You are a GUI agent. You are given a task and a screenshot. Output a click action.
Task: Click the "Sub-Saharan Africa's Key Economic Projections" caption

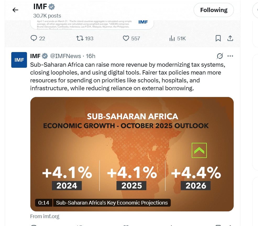[x=112, y=203]
